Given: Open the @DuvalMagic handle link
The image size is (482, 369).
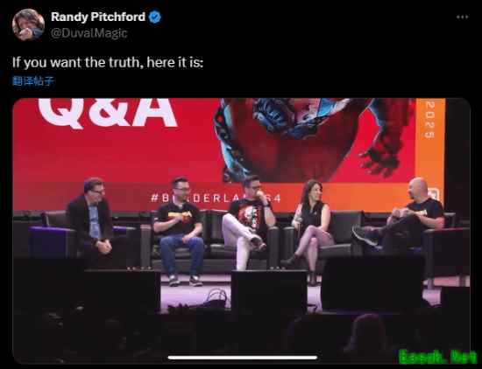Looking at the screenshot, I should coord(89,33).
